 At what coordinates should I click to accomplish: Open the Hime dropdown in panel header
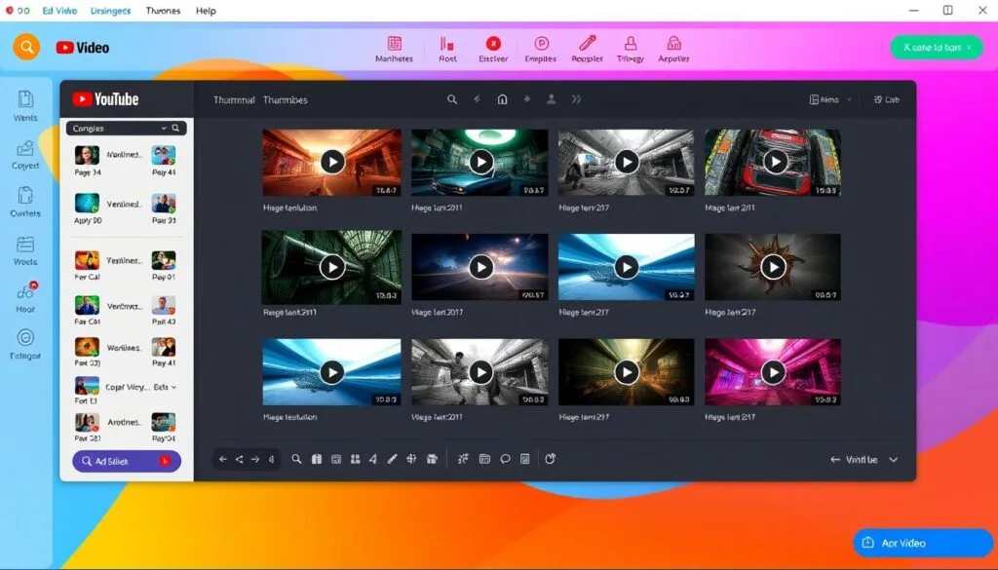[x=831, y=100]
